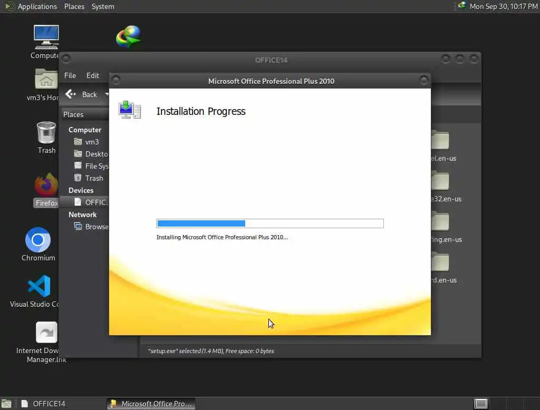540x410 pixels.
Task: Switch to Microsoft Office Pro taskbar button
Action: (151, 404)
